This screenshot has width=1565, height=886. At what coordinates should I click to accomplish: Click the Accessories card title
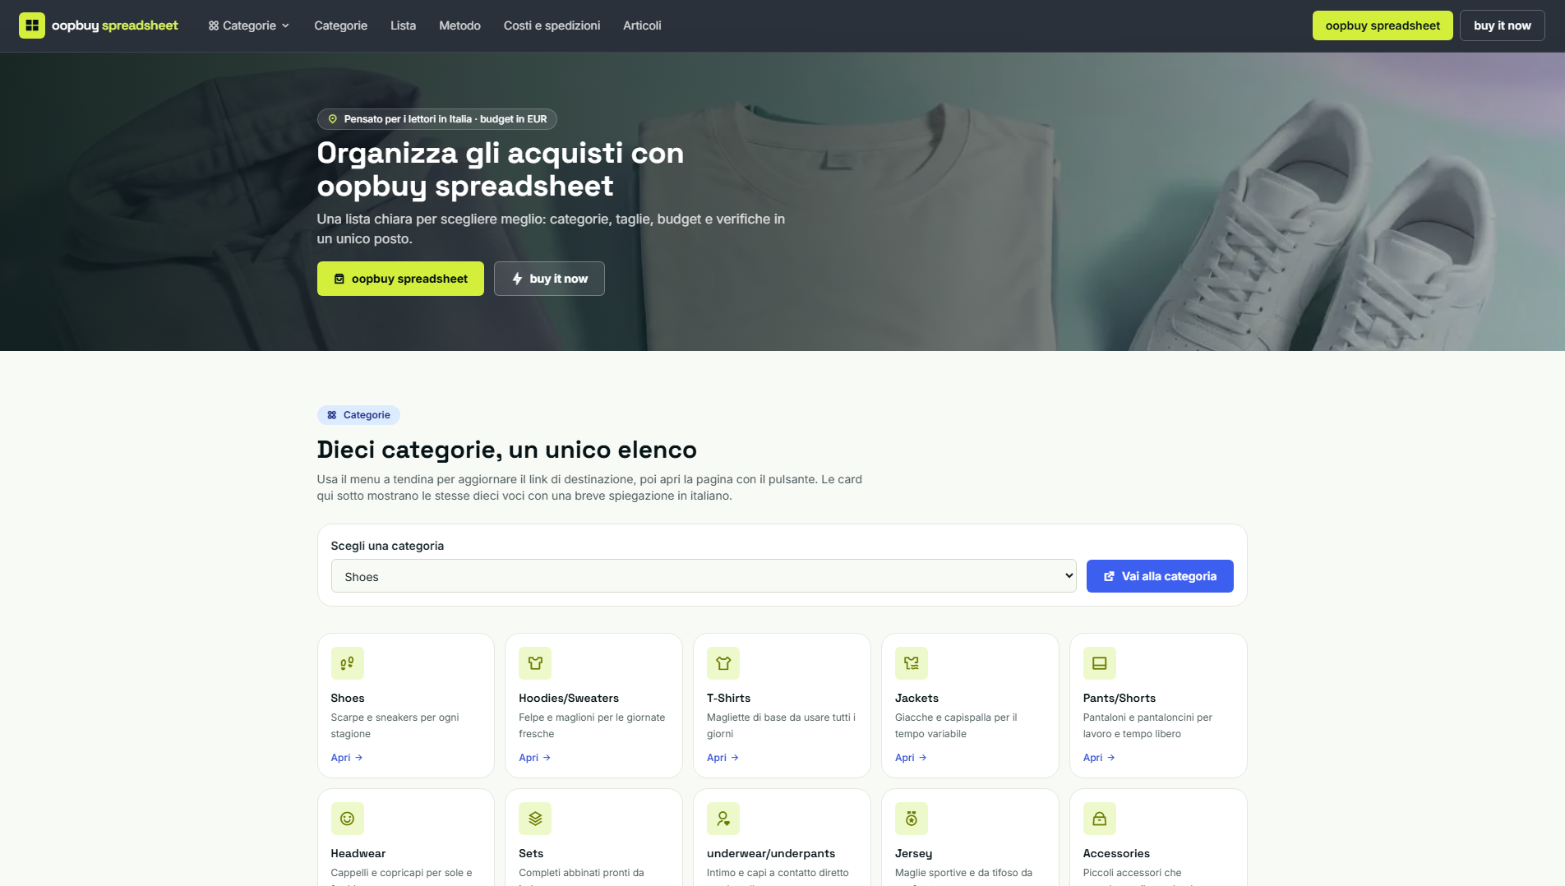coord(1116,853)
